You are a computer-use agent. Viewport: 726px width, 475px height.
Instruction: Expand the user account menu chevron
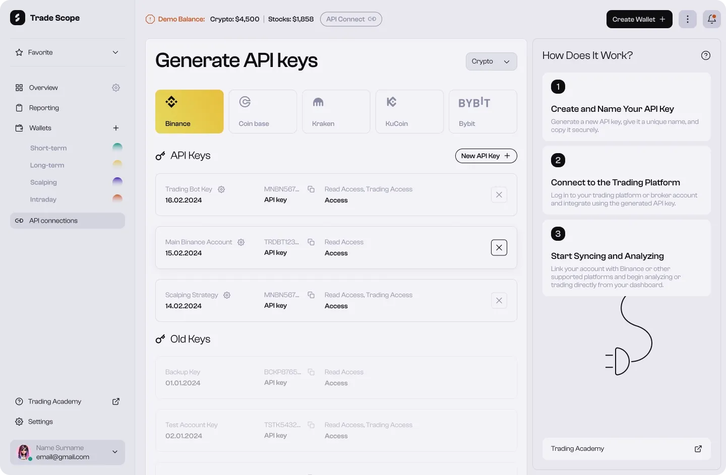point(115,452)
